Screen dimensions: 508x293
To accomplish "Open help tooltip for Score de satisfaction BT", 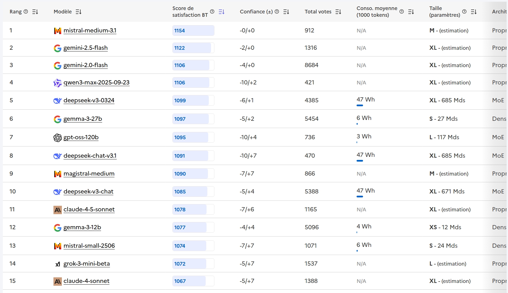I will point(212,11).
